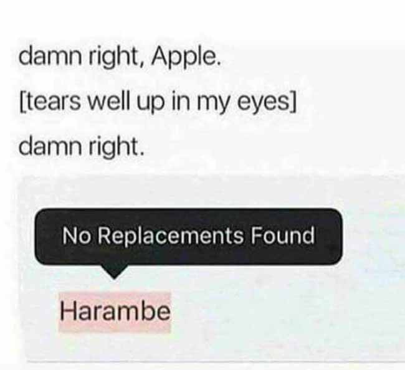Select the highlighted word Harambe
405x370 pixels.
click(x=115, y=311)
